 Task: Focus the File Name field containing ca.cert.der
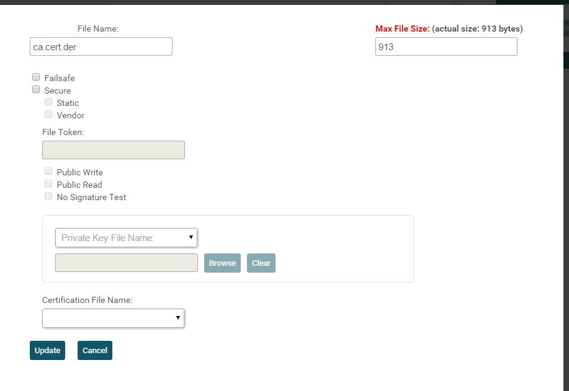(x=101, y=46)
